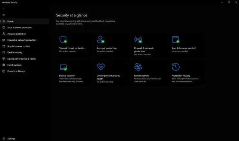Click the heartbeat icon on Device performance & health card
Image resolution: width=239 pixels, height=141 pixels.
[101, 67]
